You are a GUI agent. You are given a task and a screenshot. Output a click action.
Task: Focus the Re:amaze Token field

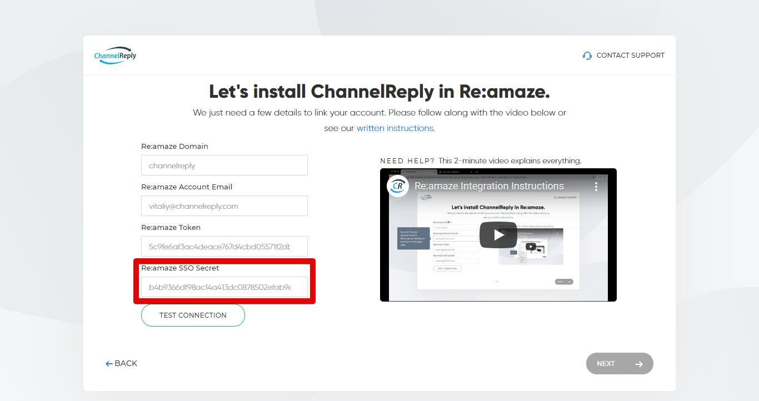pyautogui.click(x=224, y=247)
